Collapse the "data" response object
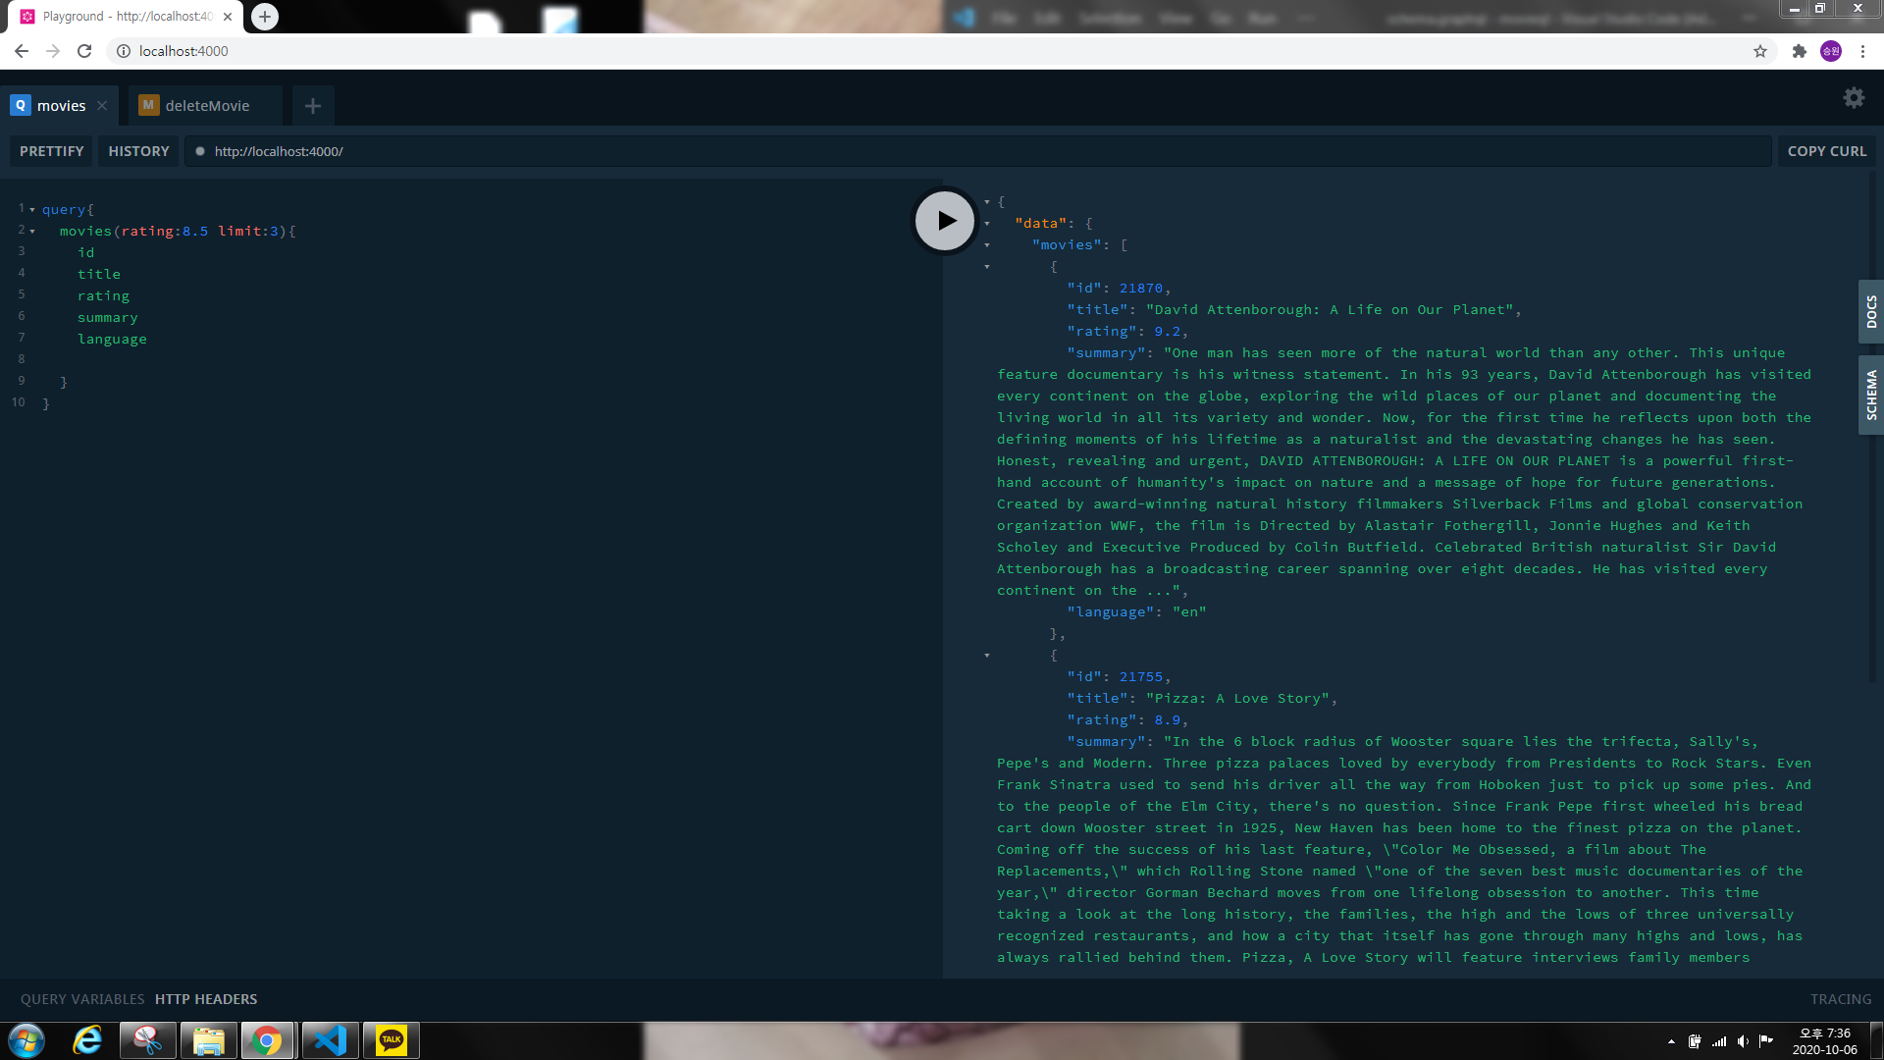Screen dimensions: 1884x1060 click(x=987, y=224)
